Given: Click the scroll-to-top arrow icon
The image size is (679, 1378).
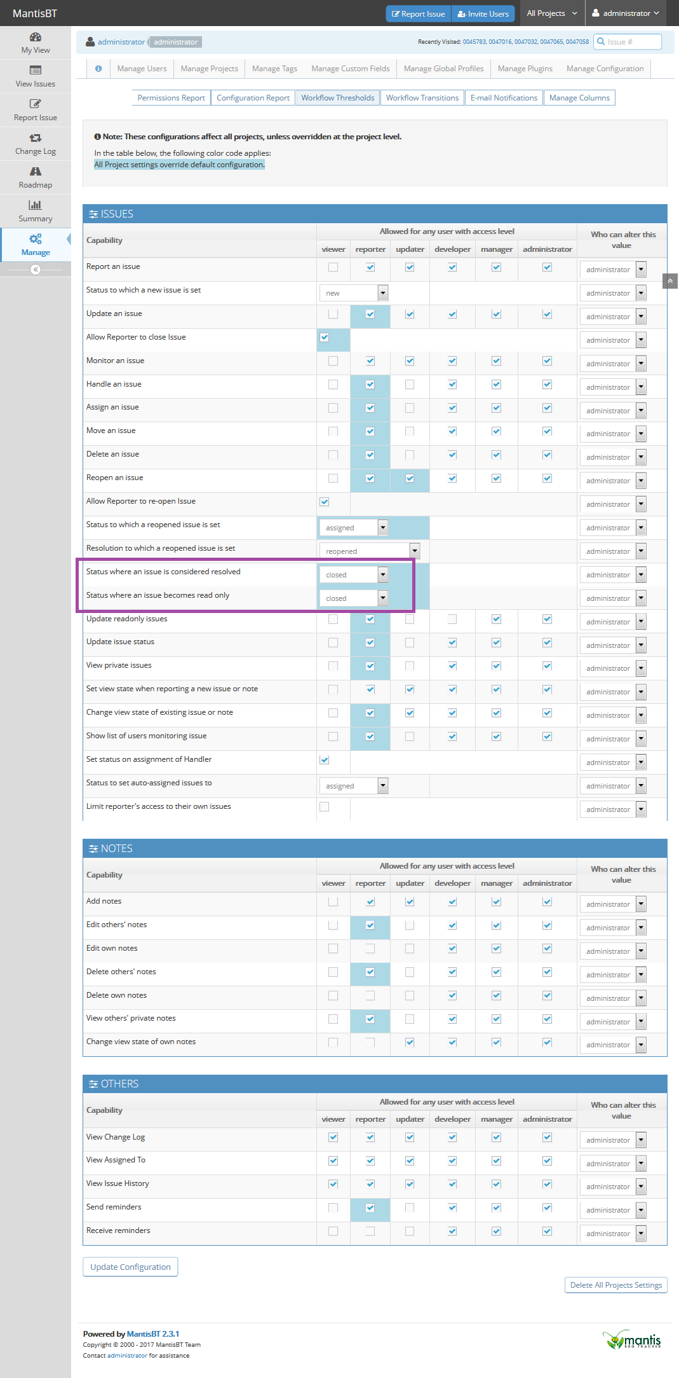Looking at the screenshot, I should 669,281.
